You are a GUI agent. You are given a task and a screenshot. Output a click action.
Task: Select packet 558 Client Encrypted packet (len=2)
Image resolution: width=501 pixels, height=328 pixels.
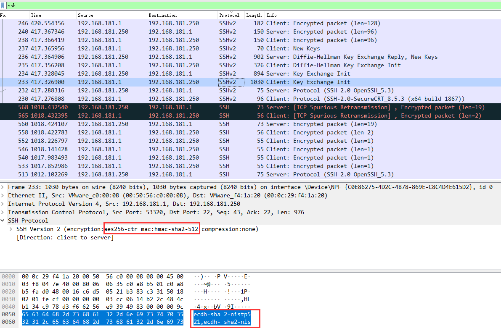point(251,132)
